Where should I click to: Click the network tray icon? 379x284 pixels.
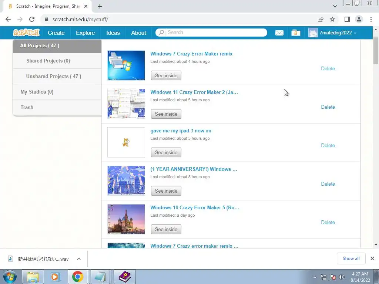(x=323, y=277)
